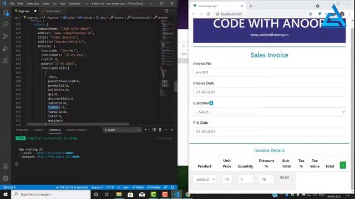Click Prettier in the status bar

(x=154, y=187)
